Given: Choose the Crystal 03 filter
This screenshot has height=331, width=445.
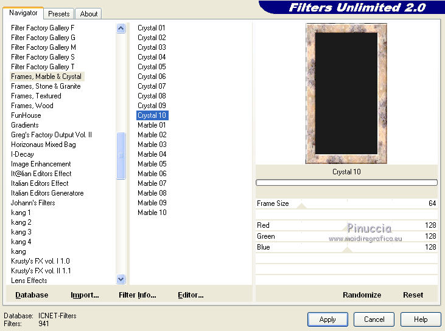Looking at the screenshot, I should [152, 47].
